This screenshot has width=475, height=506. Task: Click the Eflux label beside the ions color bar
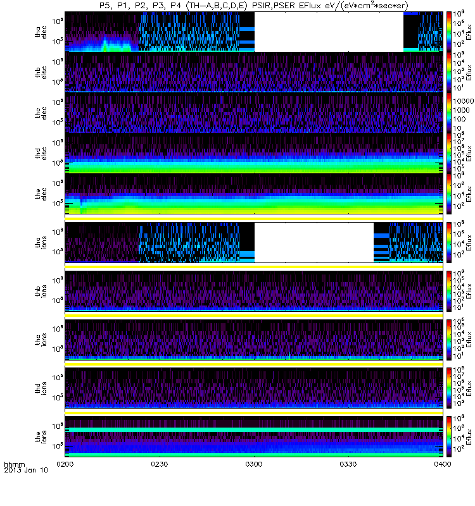[469, 436]
